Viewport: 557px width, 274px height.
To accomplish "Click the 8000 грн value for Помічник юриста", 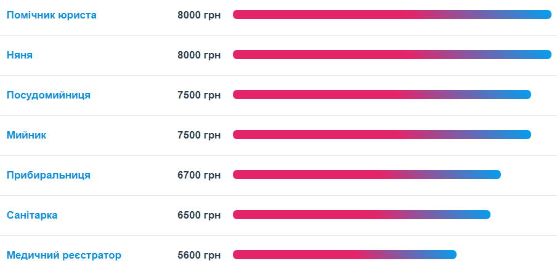I will click(198, 15).
